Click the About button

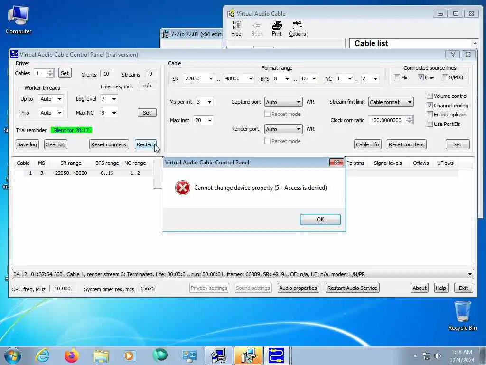(420, 288)
